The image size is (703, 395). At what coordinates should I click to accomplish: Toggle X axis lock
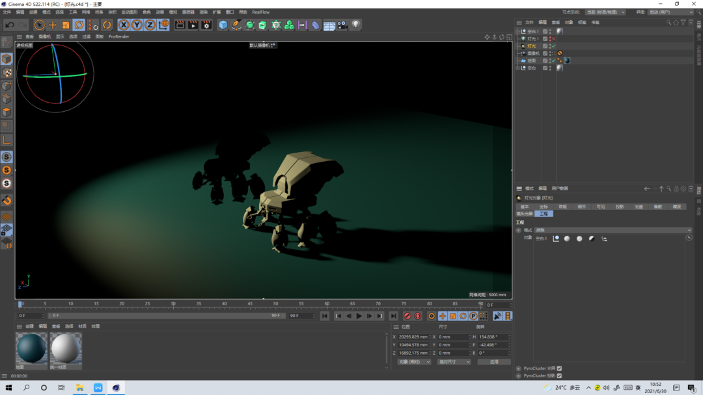[124, 25]
